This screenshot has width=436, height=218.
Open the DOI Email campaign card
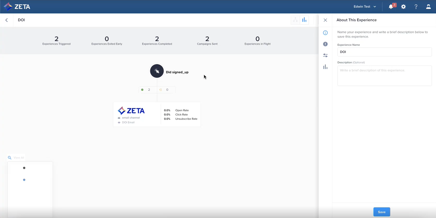(157, 114)
